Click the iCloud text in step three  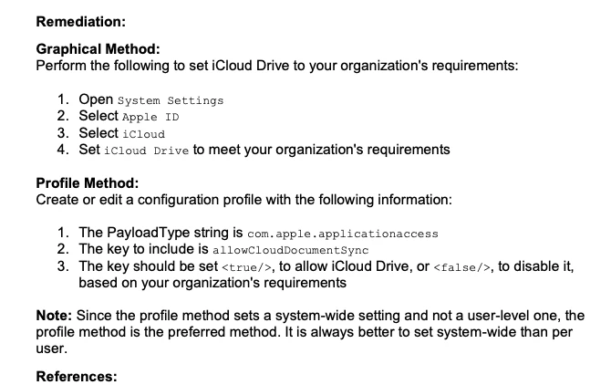coord(144,134)
